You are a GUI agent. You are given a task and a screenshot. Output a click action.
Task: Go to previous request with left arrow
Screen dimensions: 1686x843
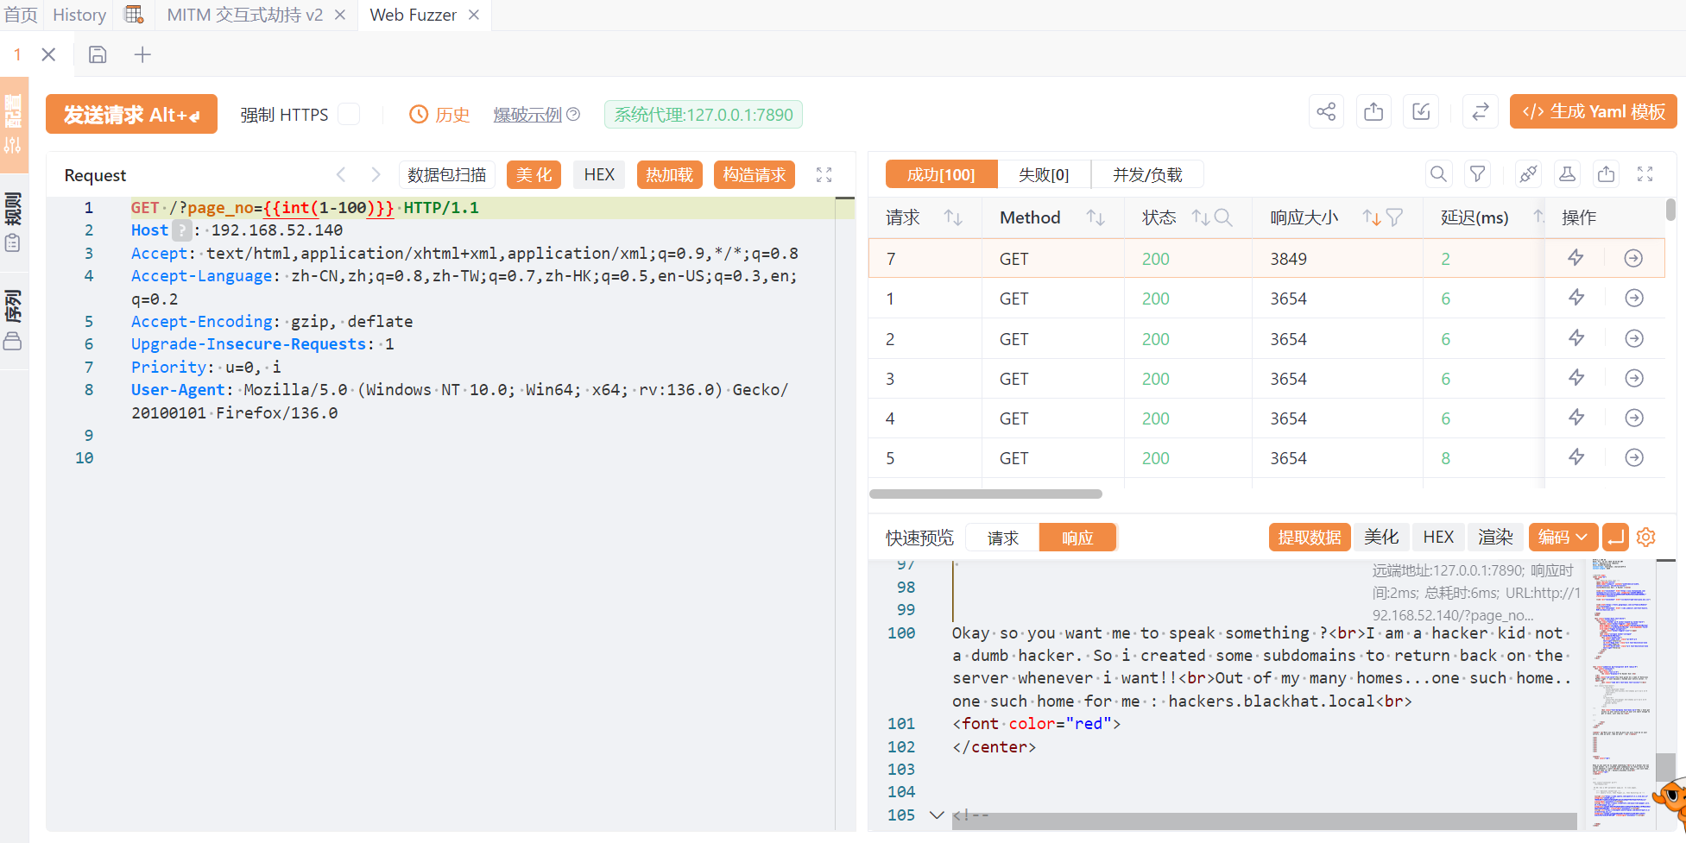click(x=342, y=174)
